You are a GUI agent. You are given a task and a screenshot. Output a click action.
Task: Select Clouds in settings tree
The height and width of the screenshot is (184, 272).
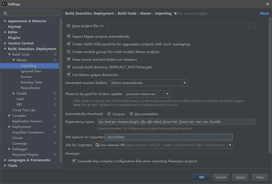18,138
